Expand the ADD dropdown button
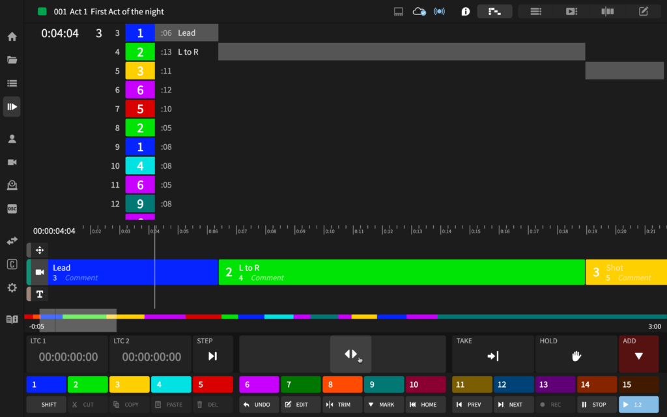 pyautogui.click(x=638, y=355)
